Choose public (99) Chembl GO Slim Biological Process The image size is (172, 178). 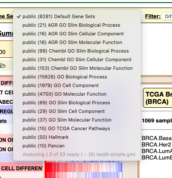(77, 51)
